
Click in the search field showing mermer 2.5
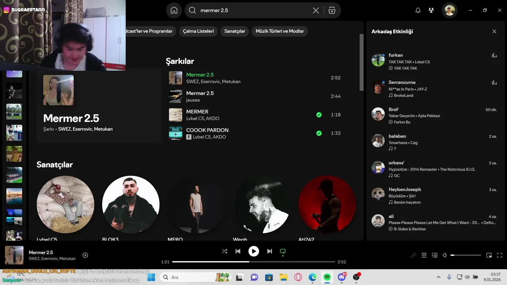(x=253, y=10)
